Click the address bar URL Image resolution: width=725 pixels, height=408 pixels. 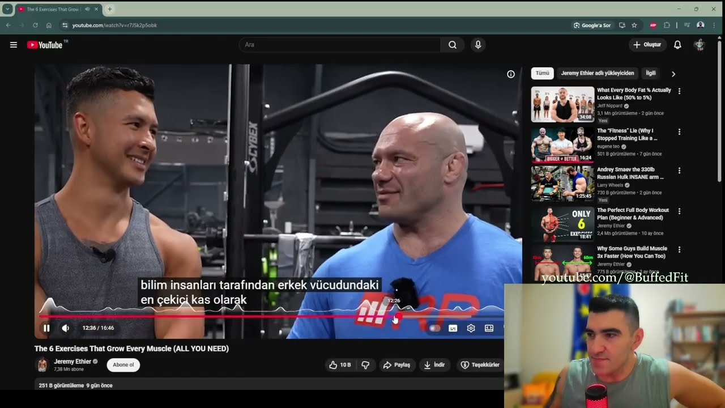click(114, 25)
